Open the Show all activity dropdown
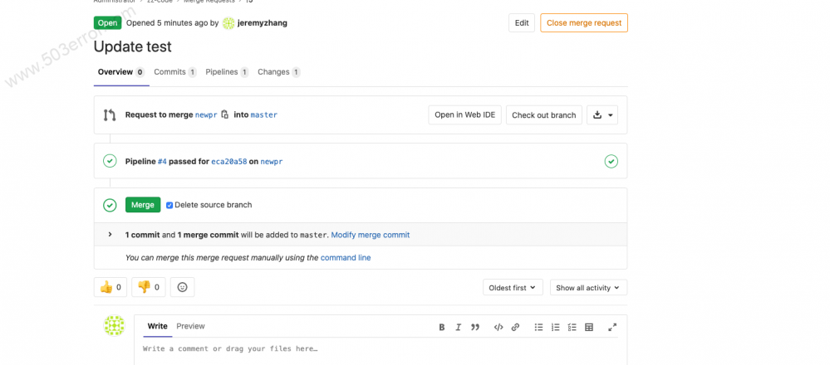The image size is (830, 365). 588,288
